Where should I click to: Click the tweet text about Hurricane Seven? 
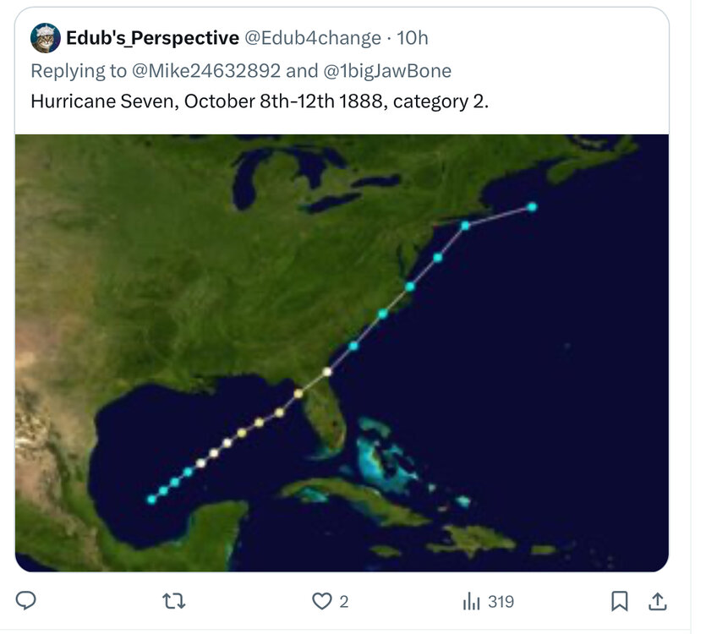point(260,101)
